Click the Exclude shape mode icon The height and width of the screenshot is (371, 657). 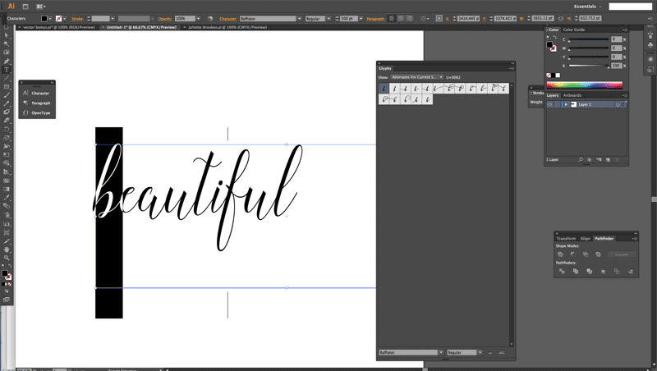click(x=598, y=254)
